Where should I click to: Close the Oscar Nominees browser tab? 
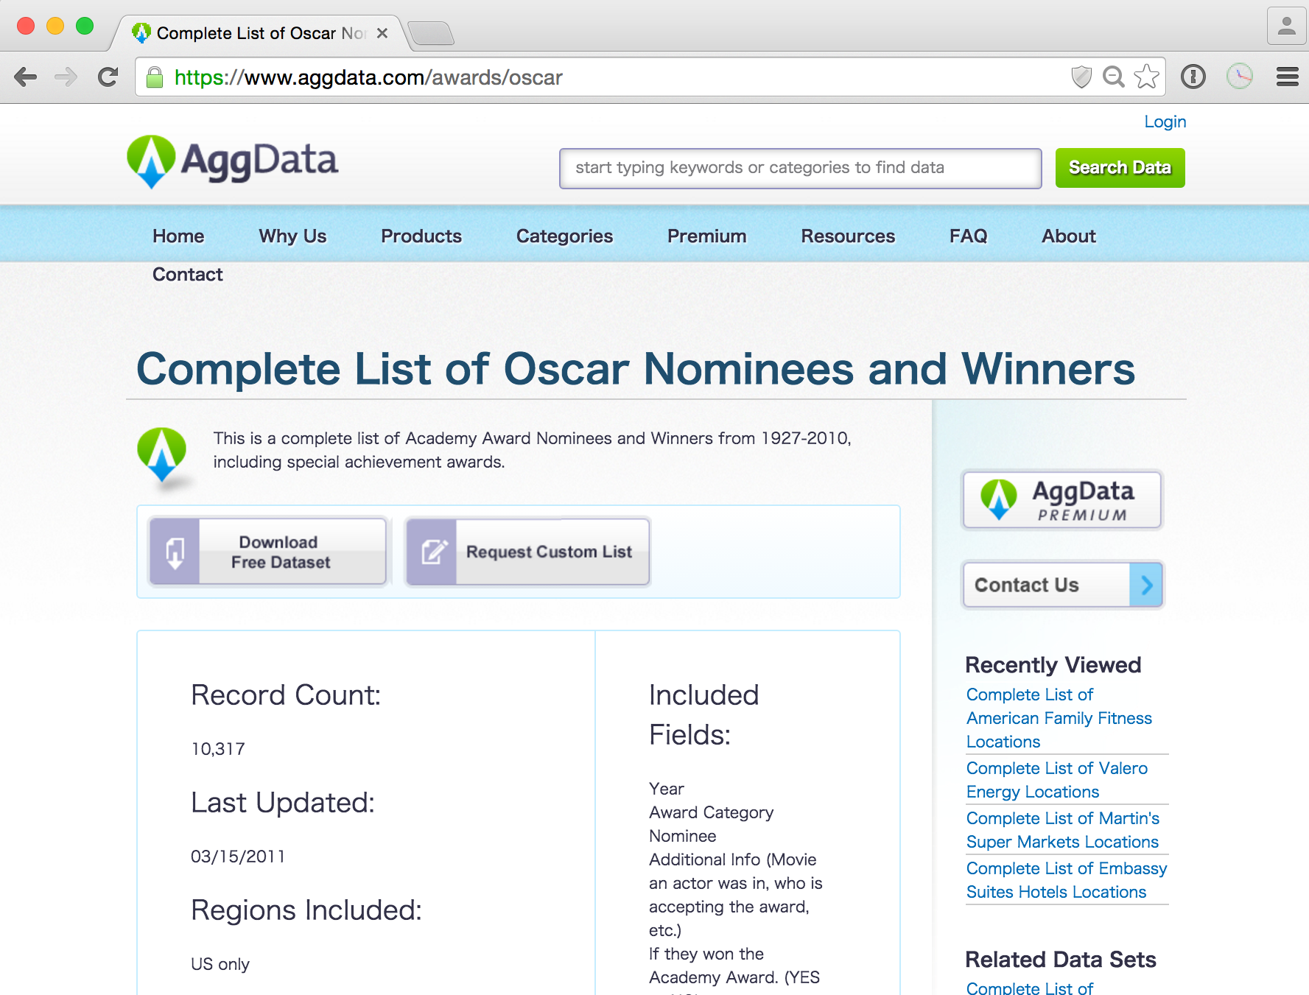click(x=382, y=33)
